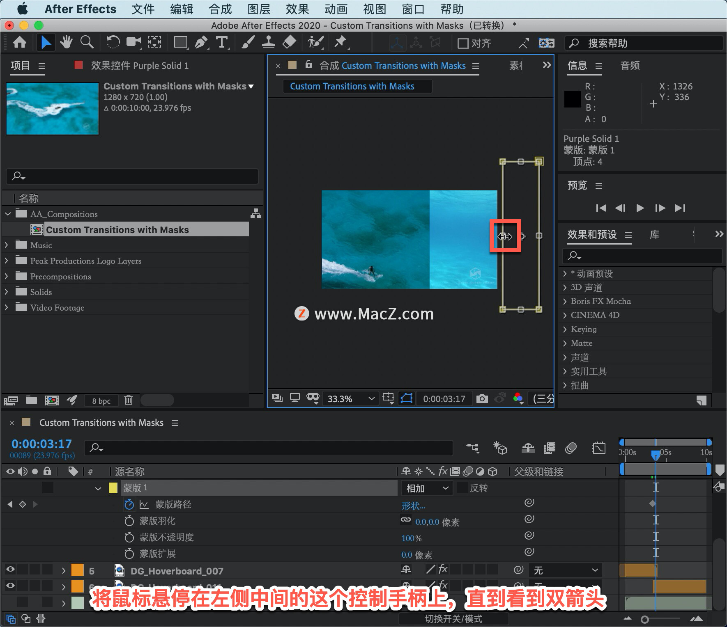
Task: Select the Rectangle shape tool
Action: point(181,42)
